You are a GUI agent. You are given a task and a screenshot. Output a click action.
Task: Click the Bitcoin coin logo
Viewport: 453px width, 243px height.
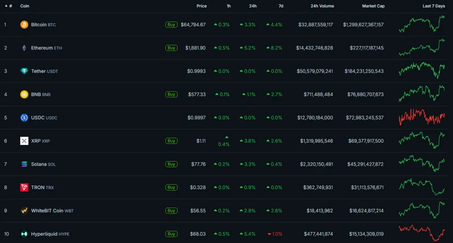coord(24,24)
